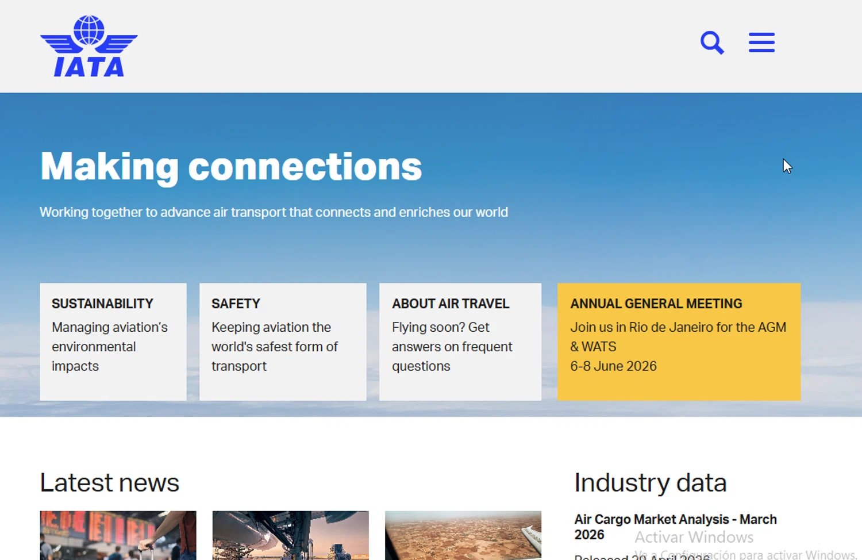The width and height of the screenshot is (862, 560).
Task: Click 'Managing aviation's environmental impacts' text
Action: [110, 347]
